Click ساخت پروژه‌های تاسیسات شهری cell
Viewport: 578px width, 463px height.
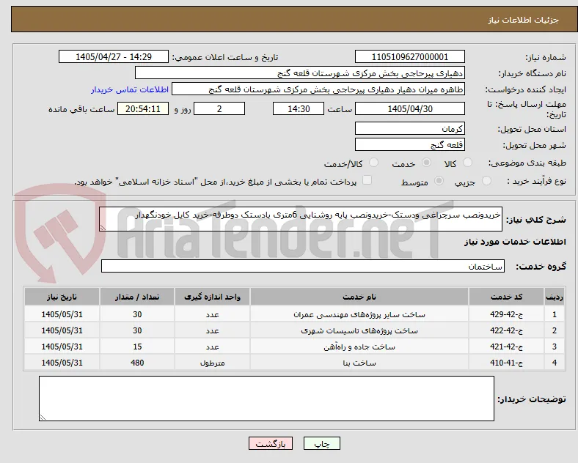[x=359, y=330]
